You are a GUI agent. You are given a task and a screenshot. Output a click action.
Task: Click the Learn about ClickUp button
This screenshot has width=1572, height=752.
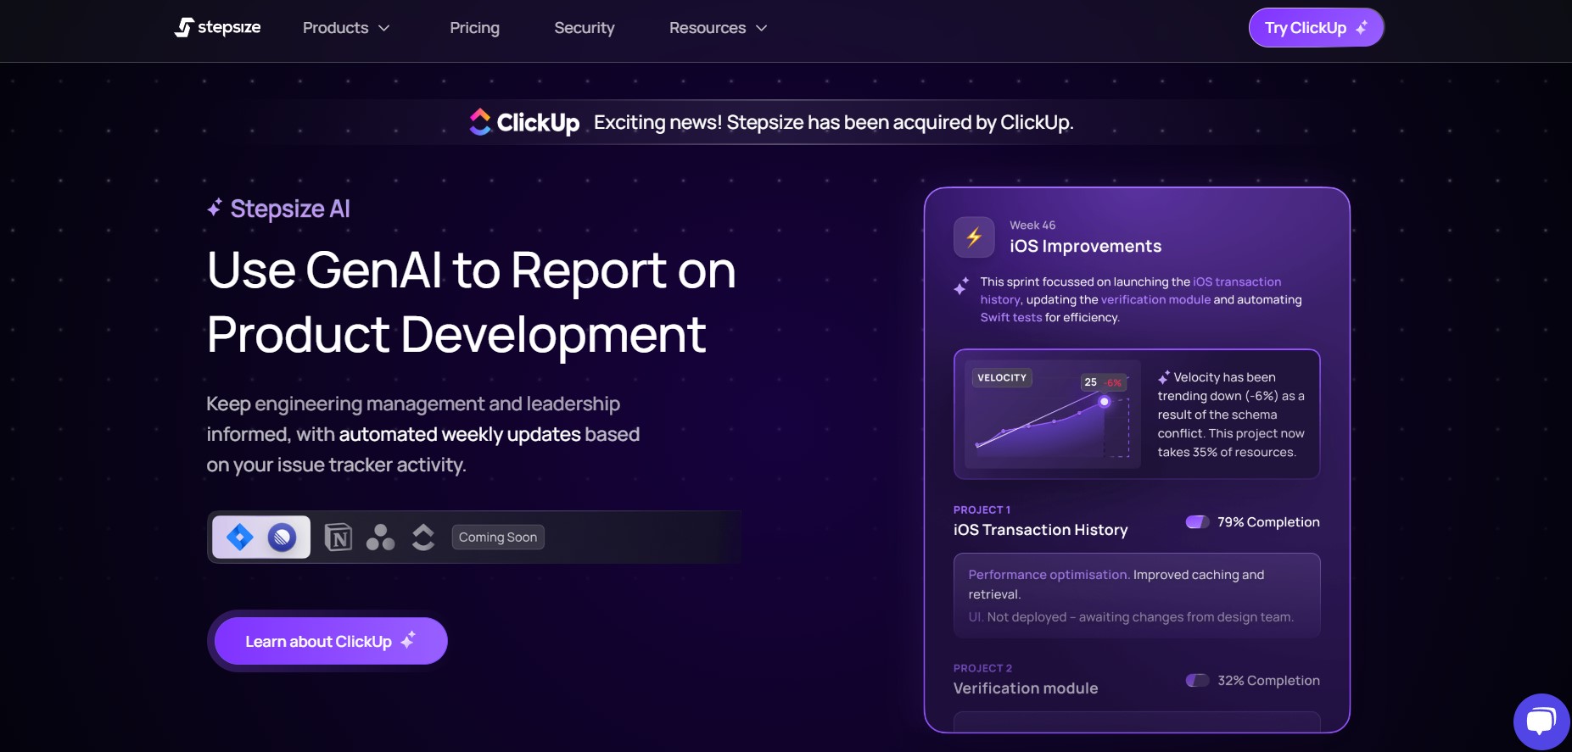click(331, 641)
